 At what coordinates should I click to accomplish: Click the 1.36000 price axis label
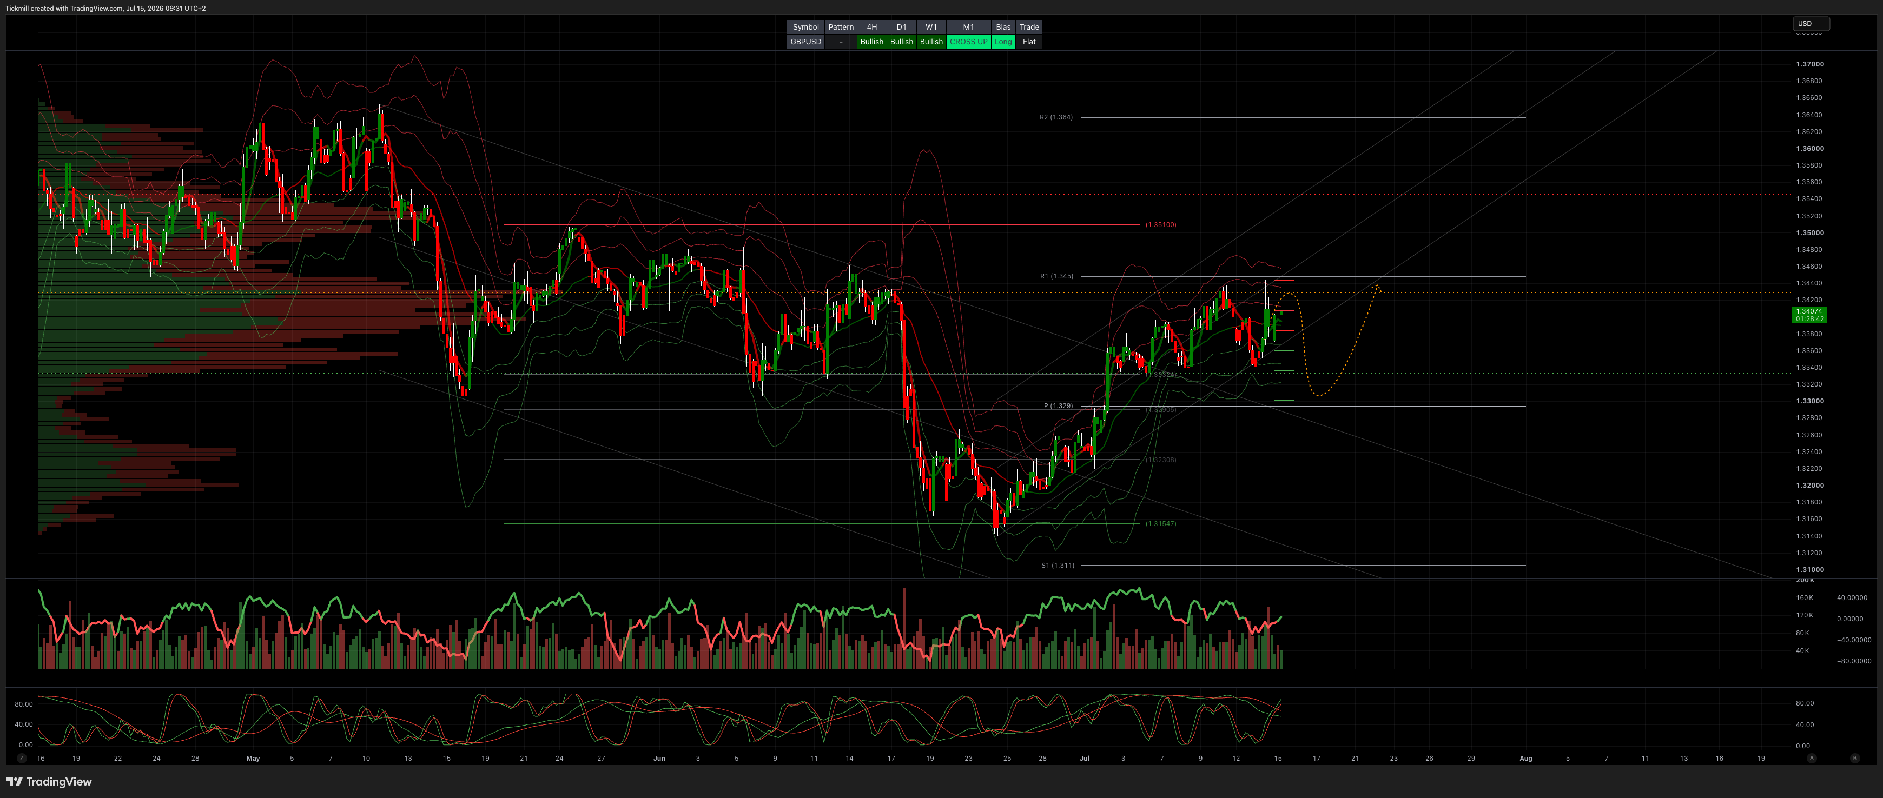pyautogui.click(x=1810, y=148)
